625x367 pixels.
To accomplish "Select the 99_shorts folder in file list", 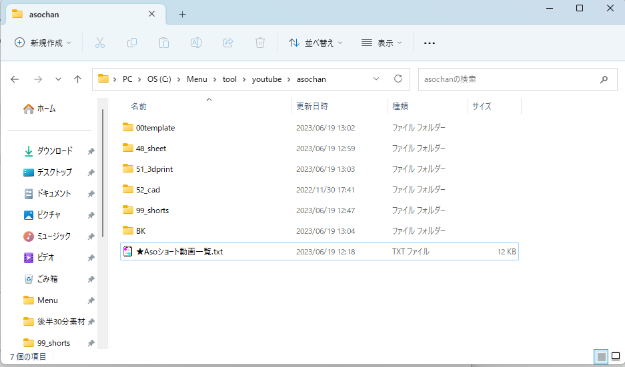I will (x=320, y=210).
